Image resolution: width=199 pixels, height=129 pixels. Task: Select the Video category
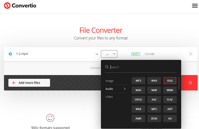[109, 97]
